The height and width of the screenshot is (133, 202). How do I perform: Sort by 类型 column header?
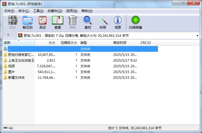pyautogui.click(x=95, y=43)
